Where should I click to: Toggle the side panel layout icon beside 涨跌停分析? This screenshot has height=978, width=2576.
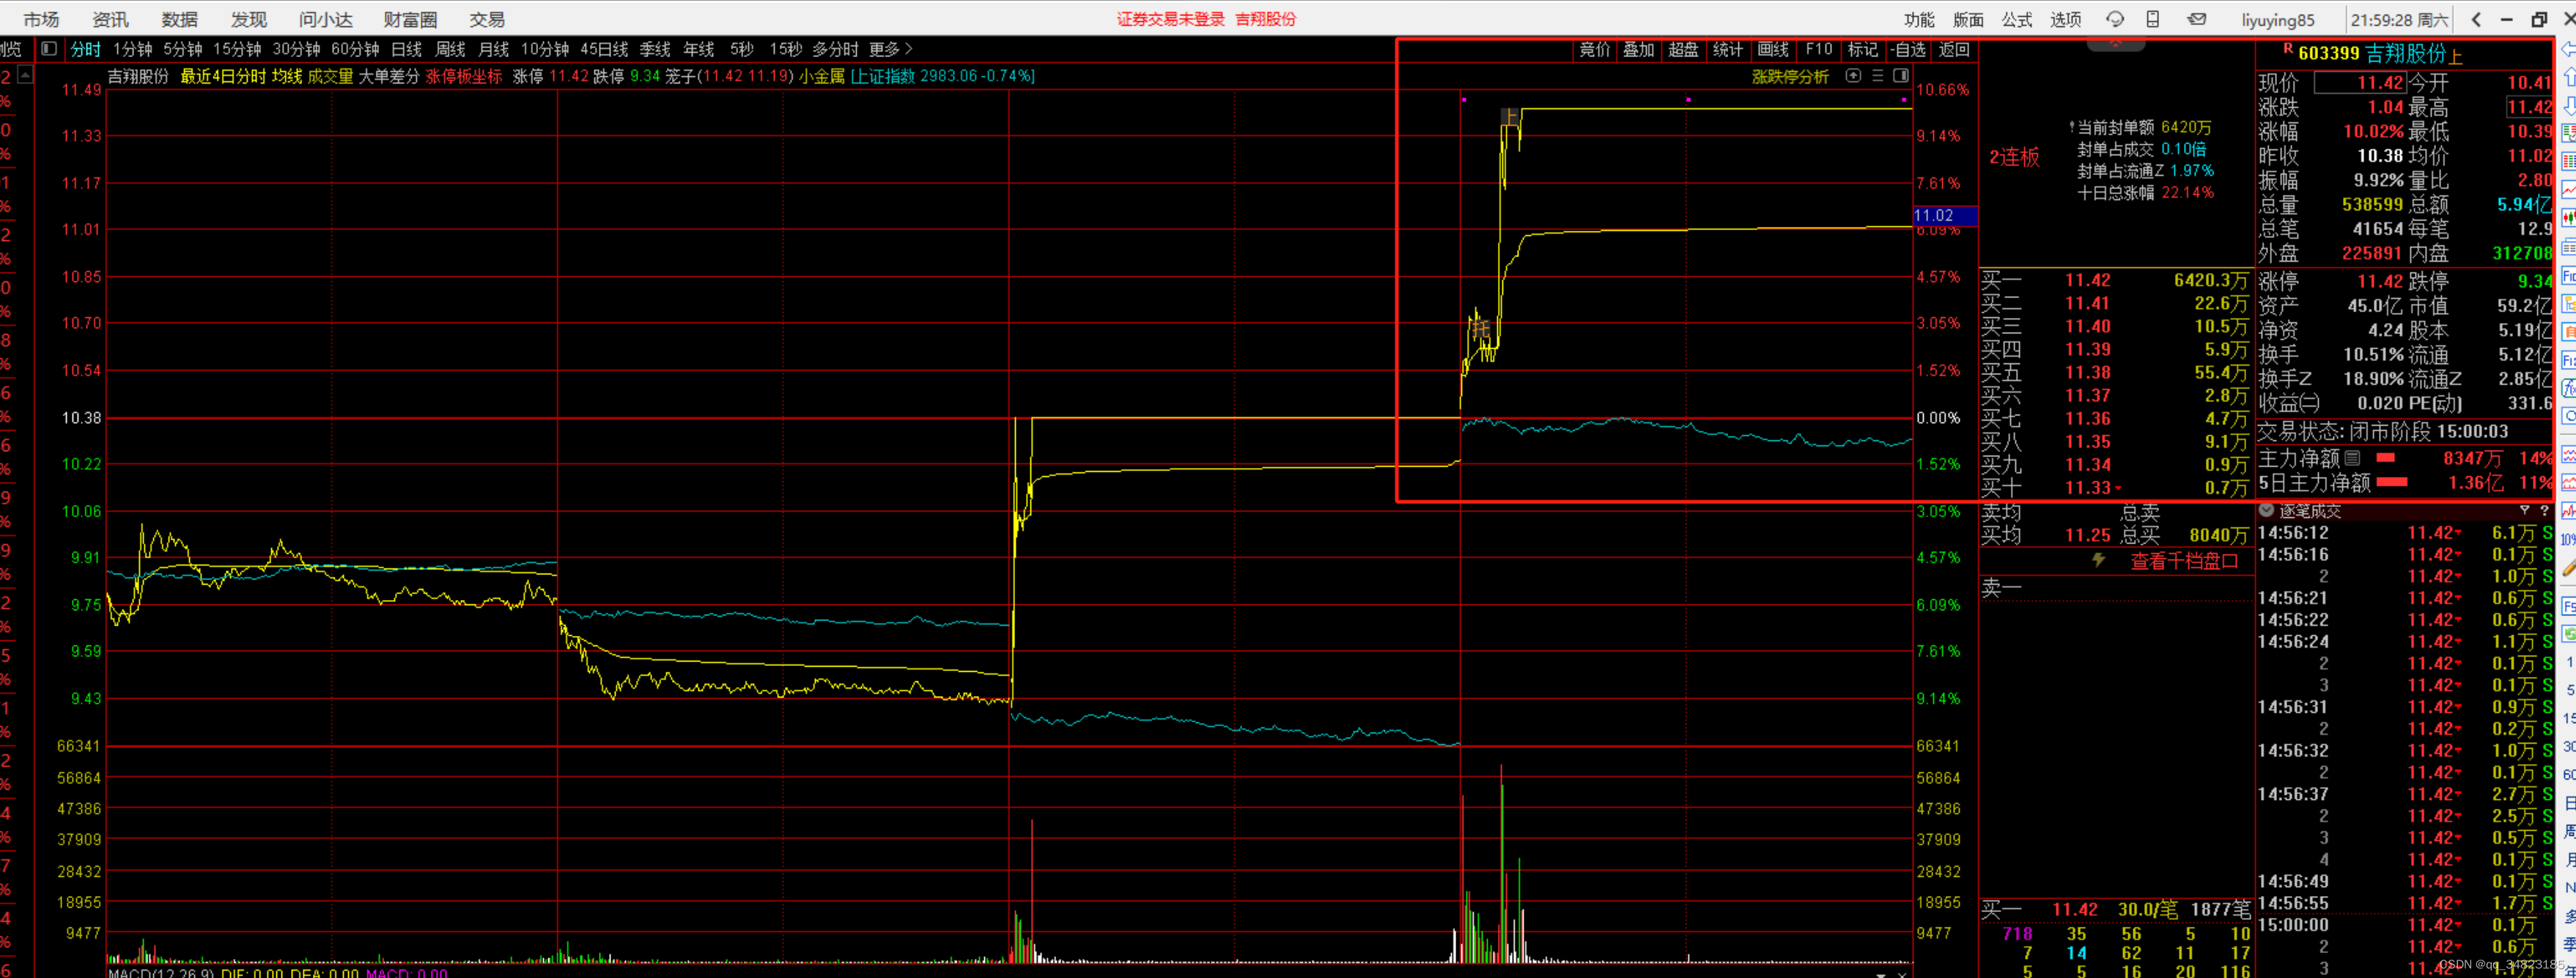point(1900,76)
